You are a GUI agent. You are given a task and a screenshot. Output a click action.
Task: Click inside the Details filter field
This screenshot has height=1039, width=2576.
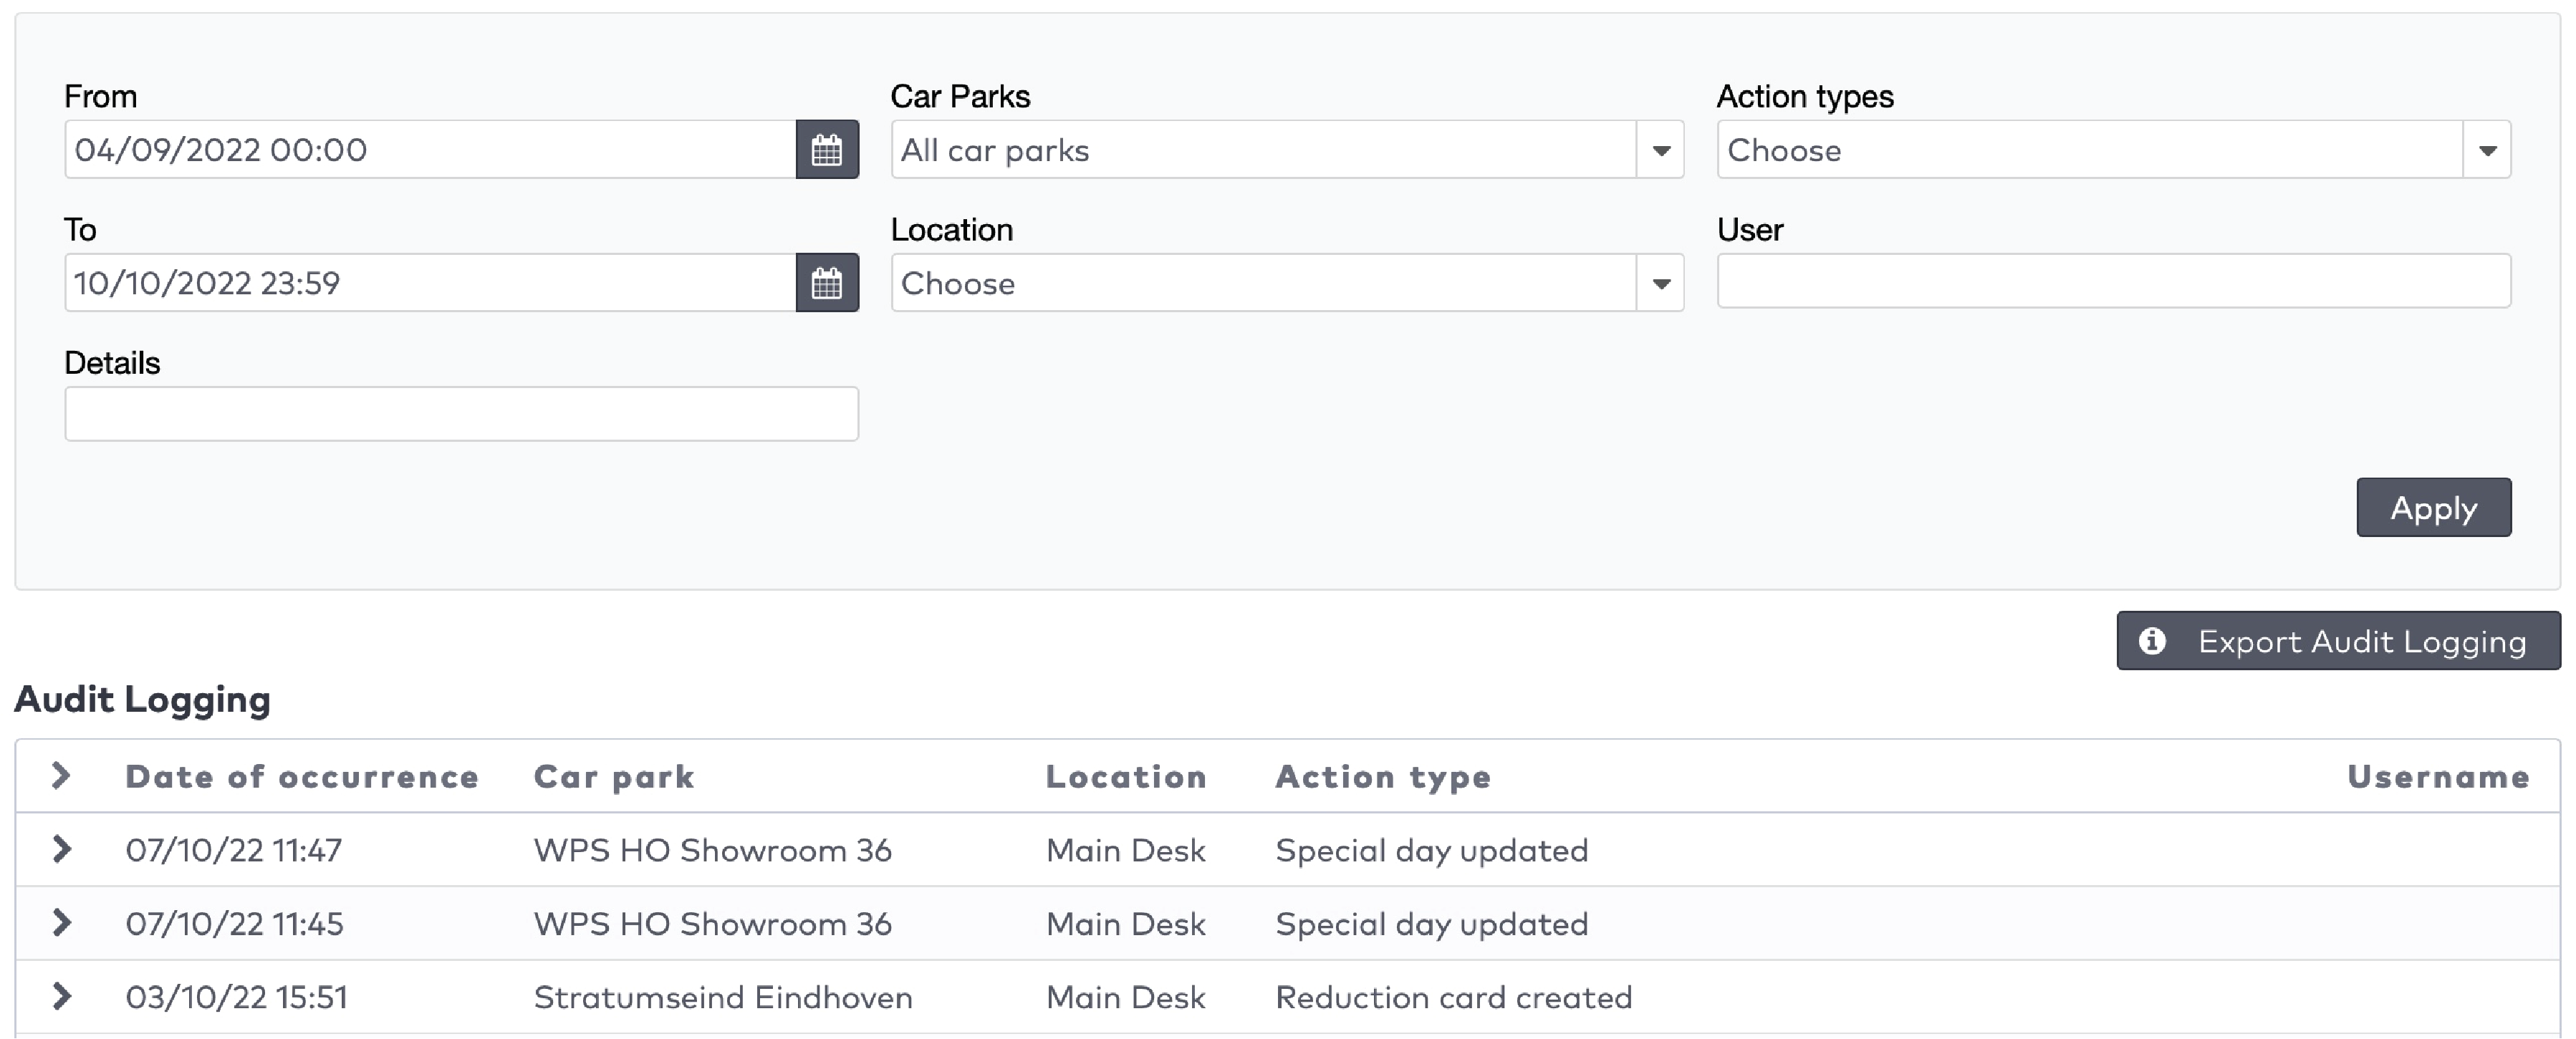[x=461, y=413]
